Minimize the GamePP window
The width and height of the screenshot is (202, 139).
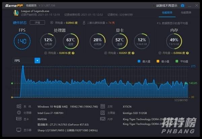tap(190, 6)
